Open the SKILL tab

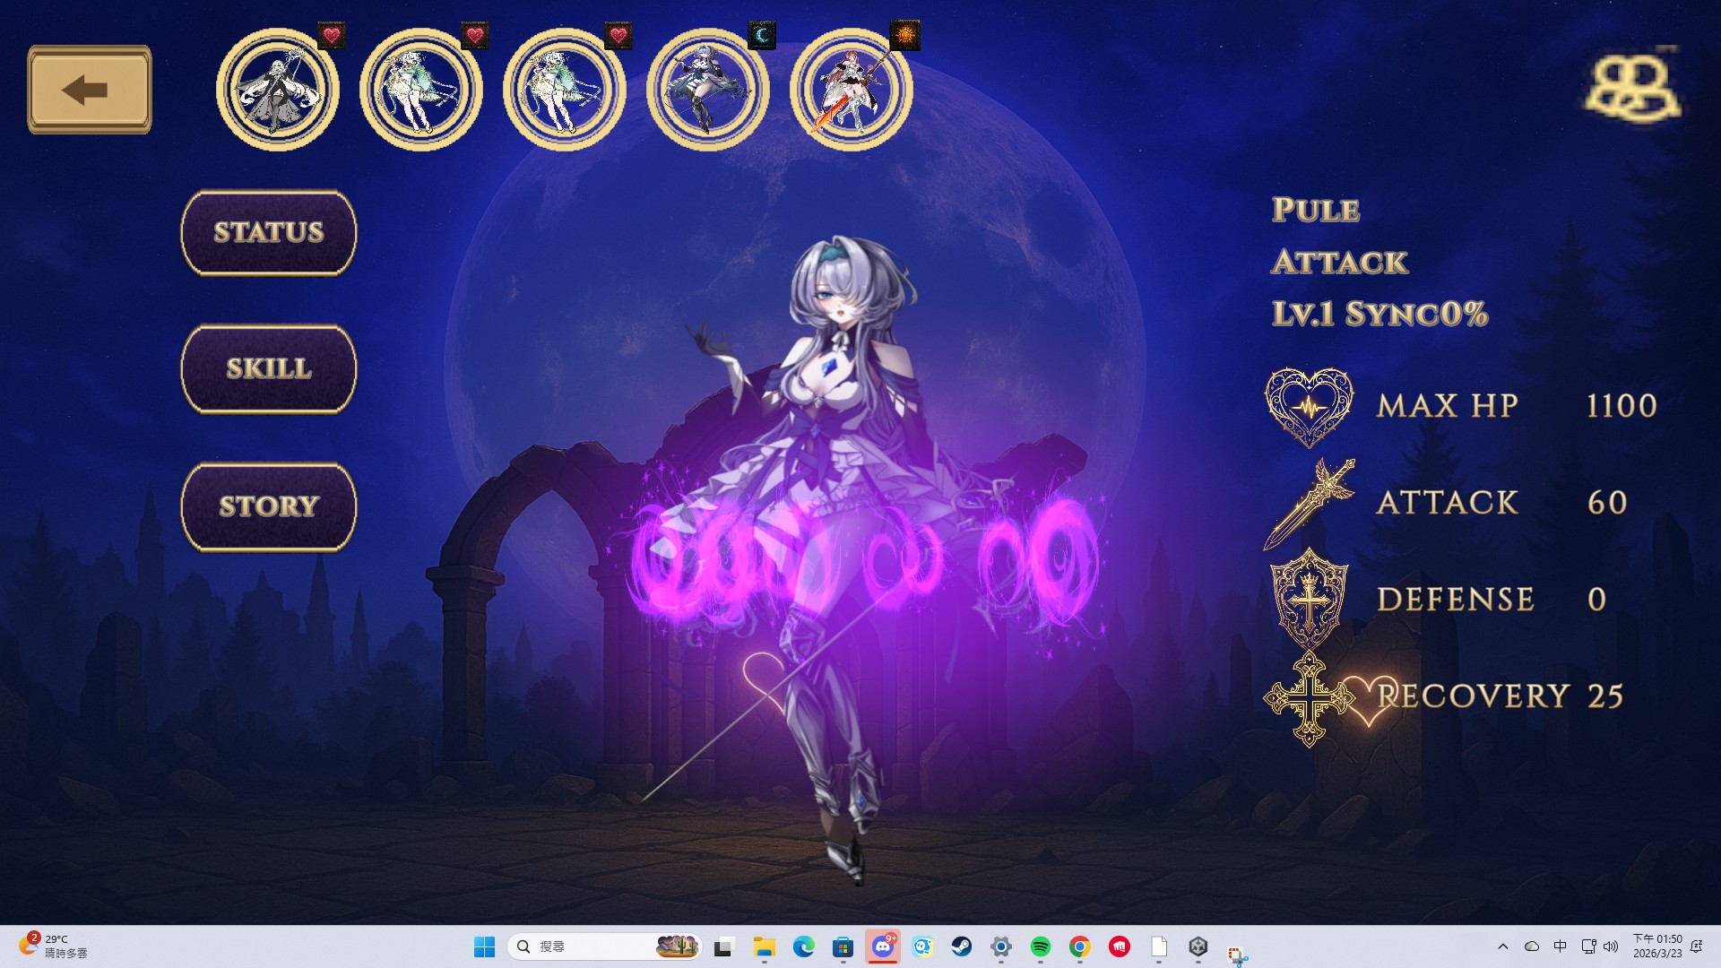[269, 368]
